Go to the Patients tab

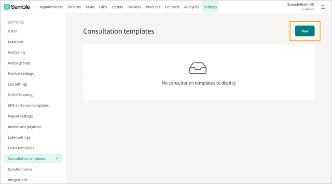click(74, 7)
